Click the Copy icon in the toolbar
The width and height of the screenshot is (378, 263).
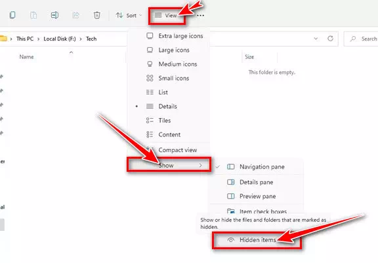pyautogui.click(x=12, y=15)
